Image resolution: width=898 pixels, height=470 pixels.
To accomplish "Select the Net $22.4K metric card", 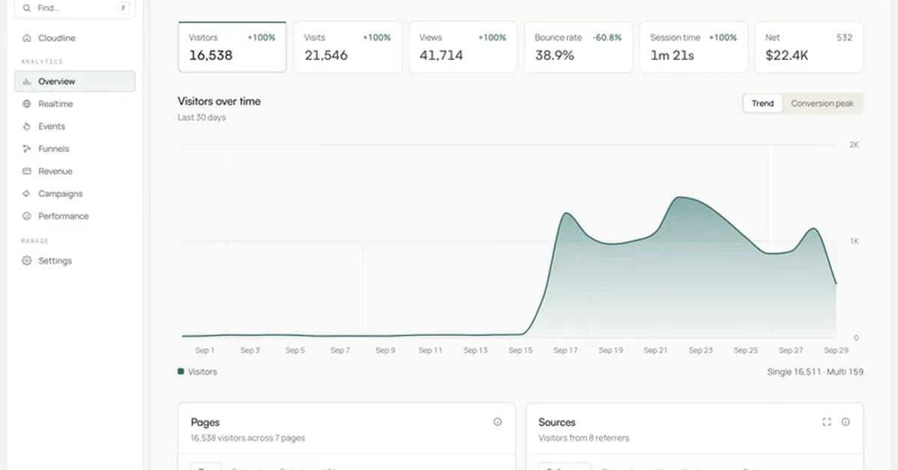I will point(808,47).
